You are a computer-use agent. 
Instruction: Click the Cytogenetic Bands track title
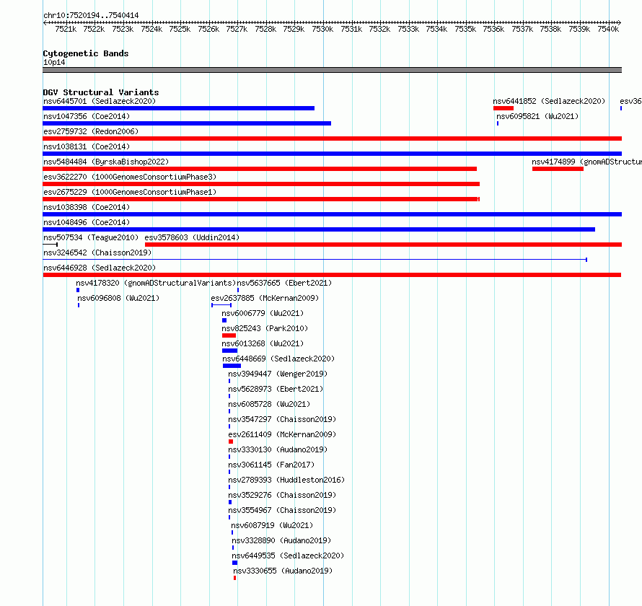click(86, 53)
